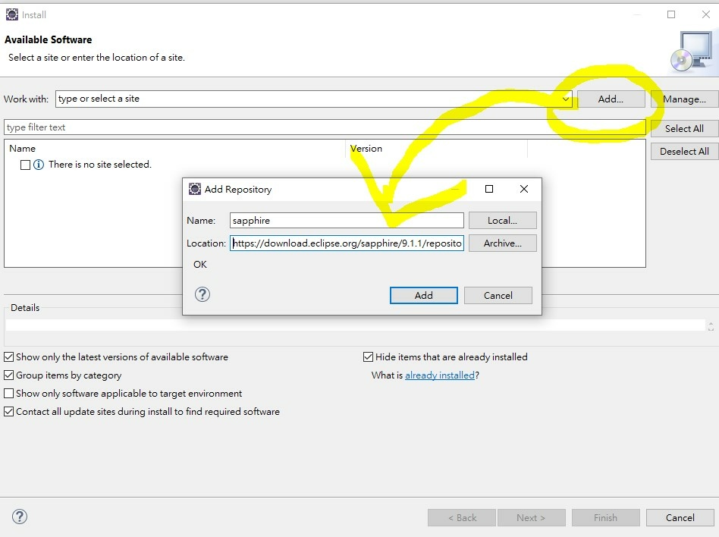Click the Select All button
This screenshot has width=719, height=537.
[x=684, y=128]
